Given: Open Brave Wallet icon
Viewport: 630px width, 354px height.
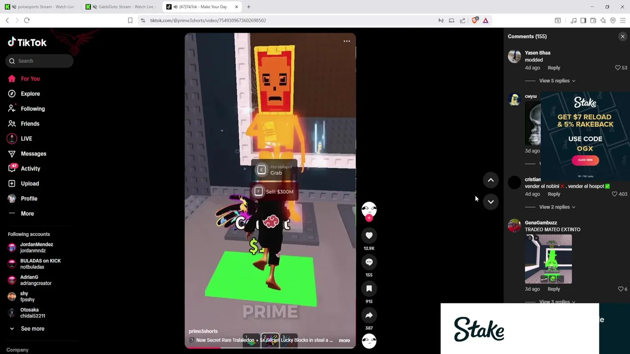Looking at the screenshot, I should [x=593, y=20].
